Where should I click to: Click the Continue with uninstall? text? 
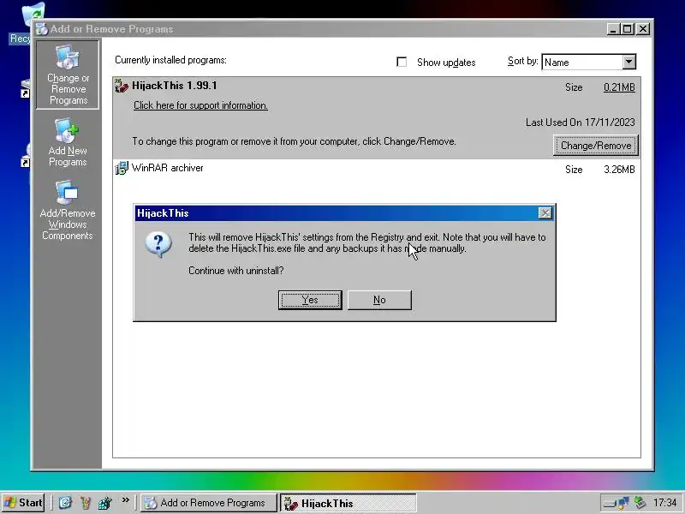pos(236,271)
